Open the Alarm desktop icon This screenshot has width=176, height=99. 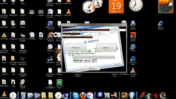click(41, 36)
